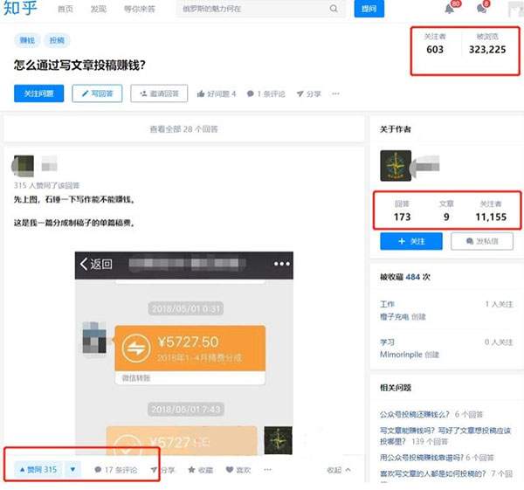The image size is (524, 490).
Task: Open the question's three-dot more menu
Action: click(x=335, y=93)
